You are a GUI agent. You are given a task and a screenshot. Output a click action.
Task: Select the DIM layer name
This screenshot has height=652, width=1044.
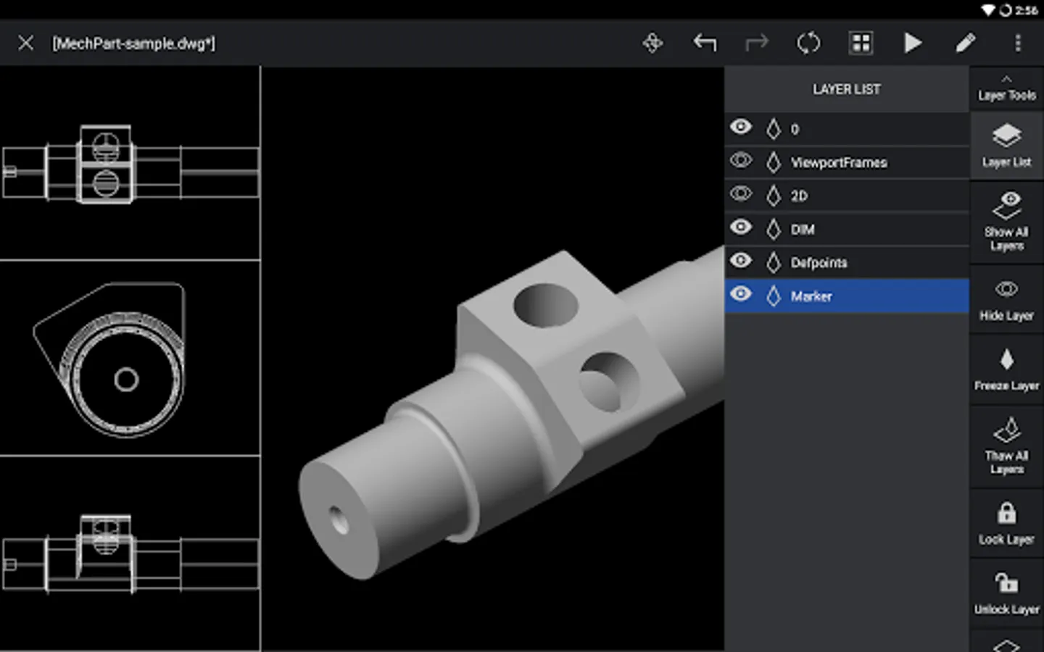803,230
